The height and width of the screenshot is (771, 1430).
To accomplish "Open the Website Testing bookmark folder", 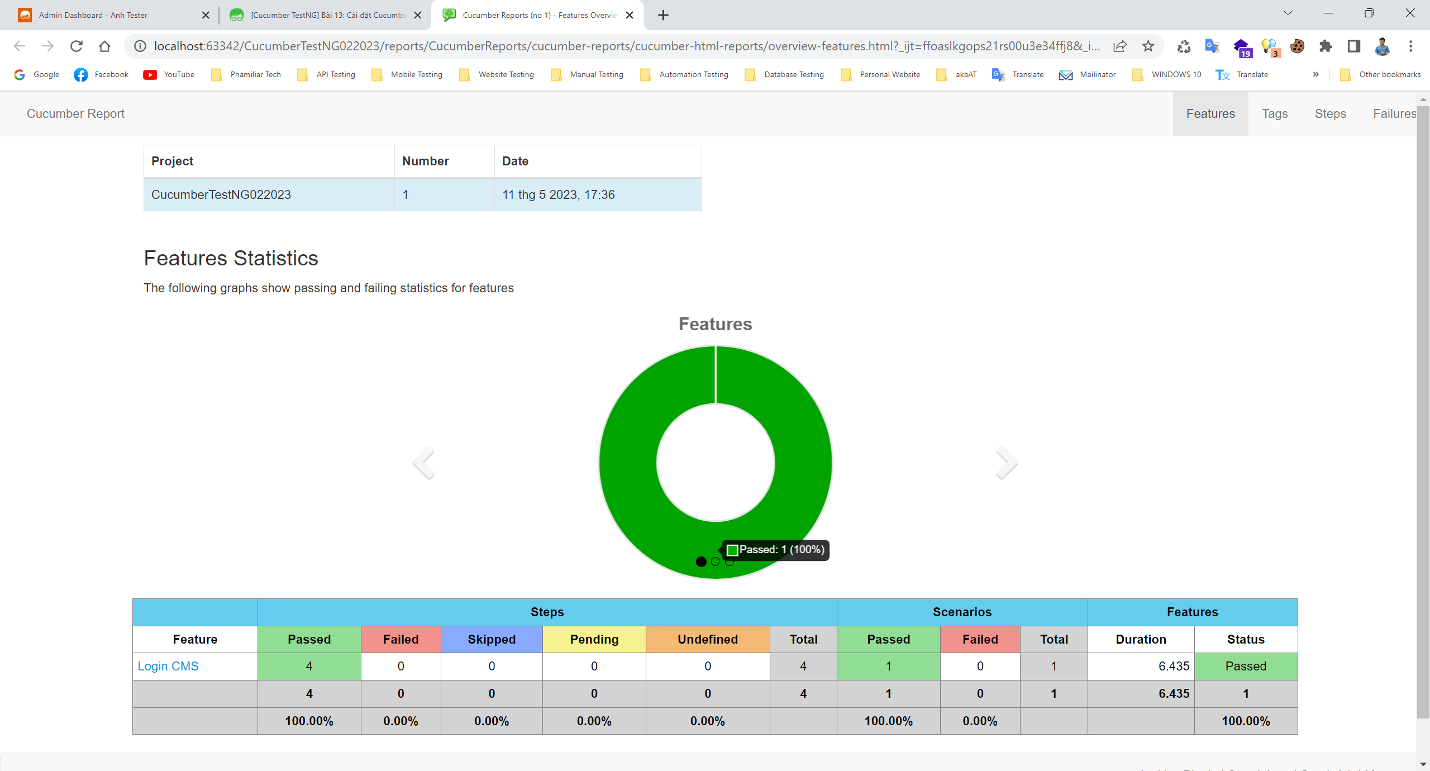I will 496,74.
